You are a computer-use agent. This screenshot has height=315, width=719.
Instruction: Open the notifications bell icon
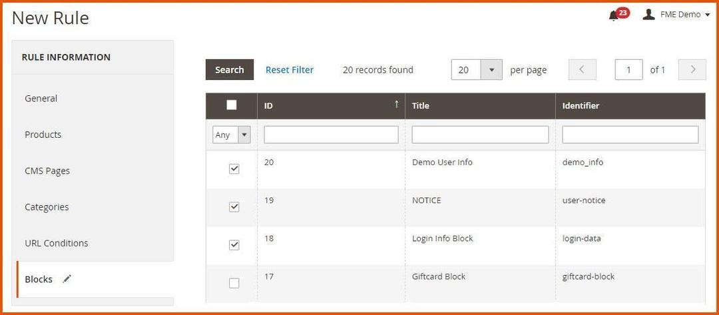coord(614,15)
